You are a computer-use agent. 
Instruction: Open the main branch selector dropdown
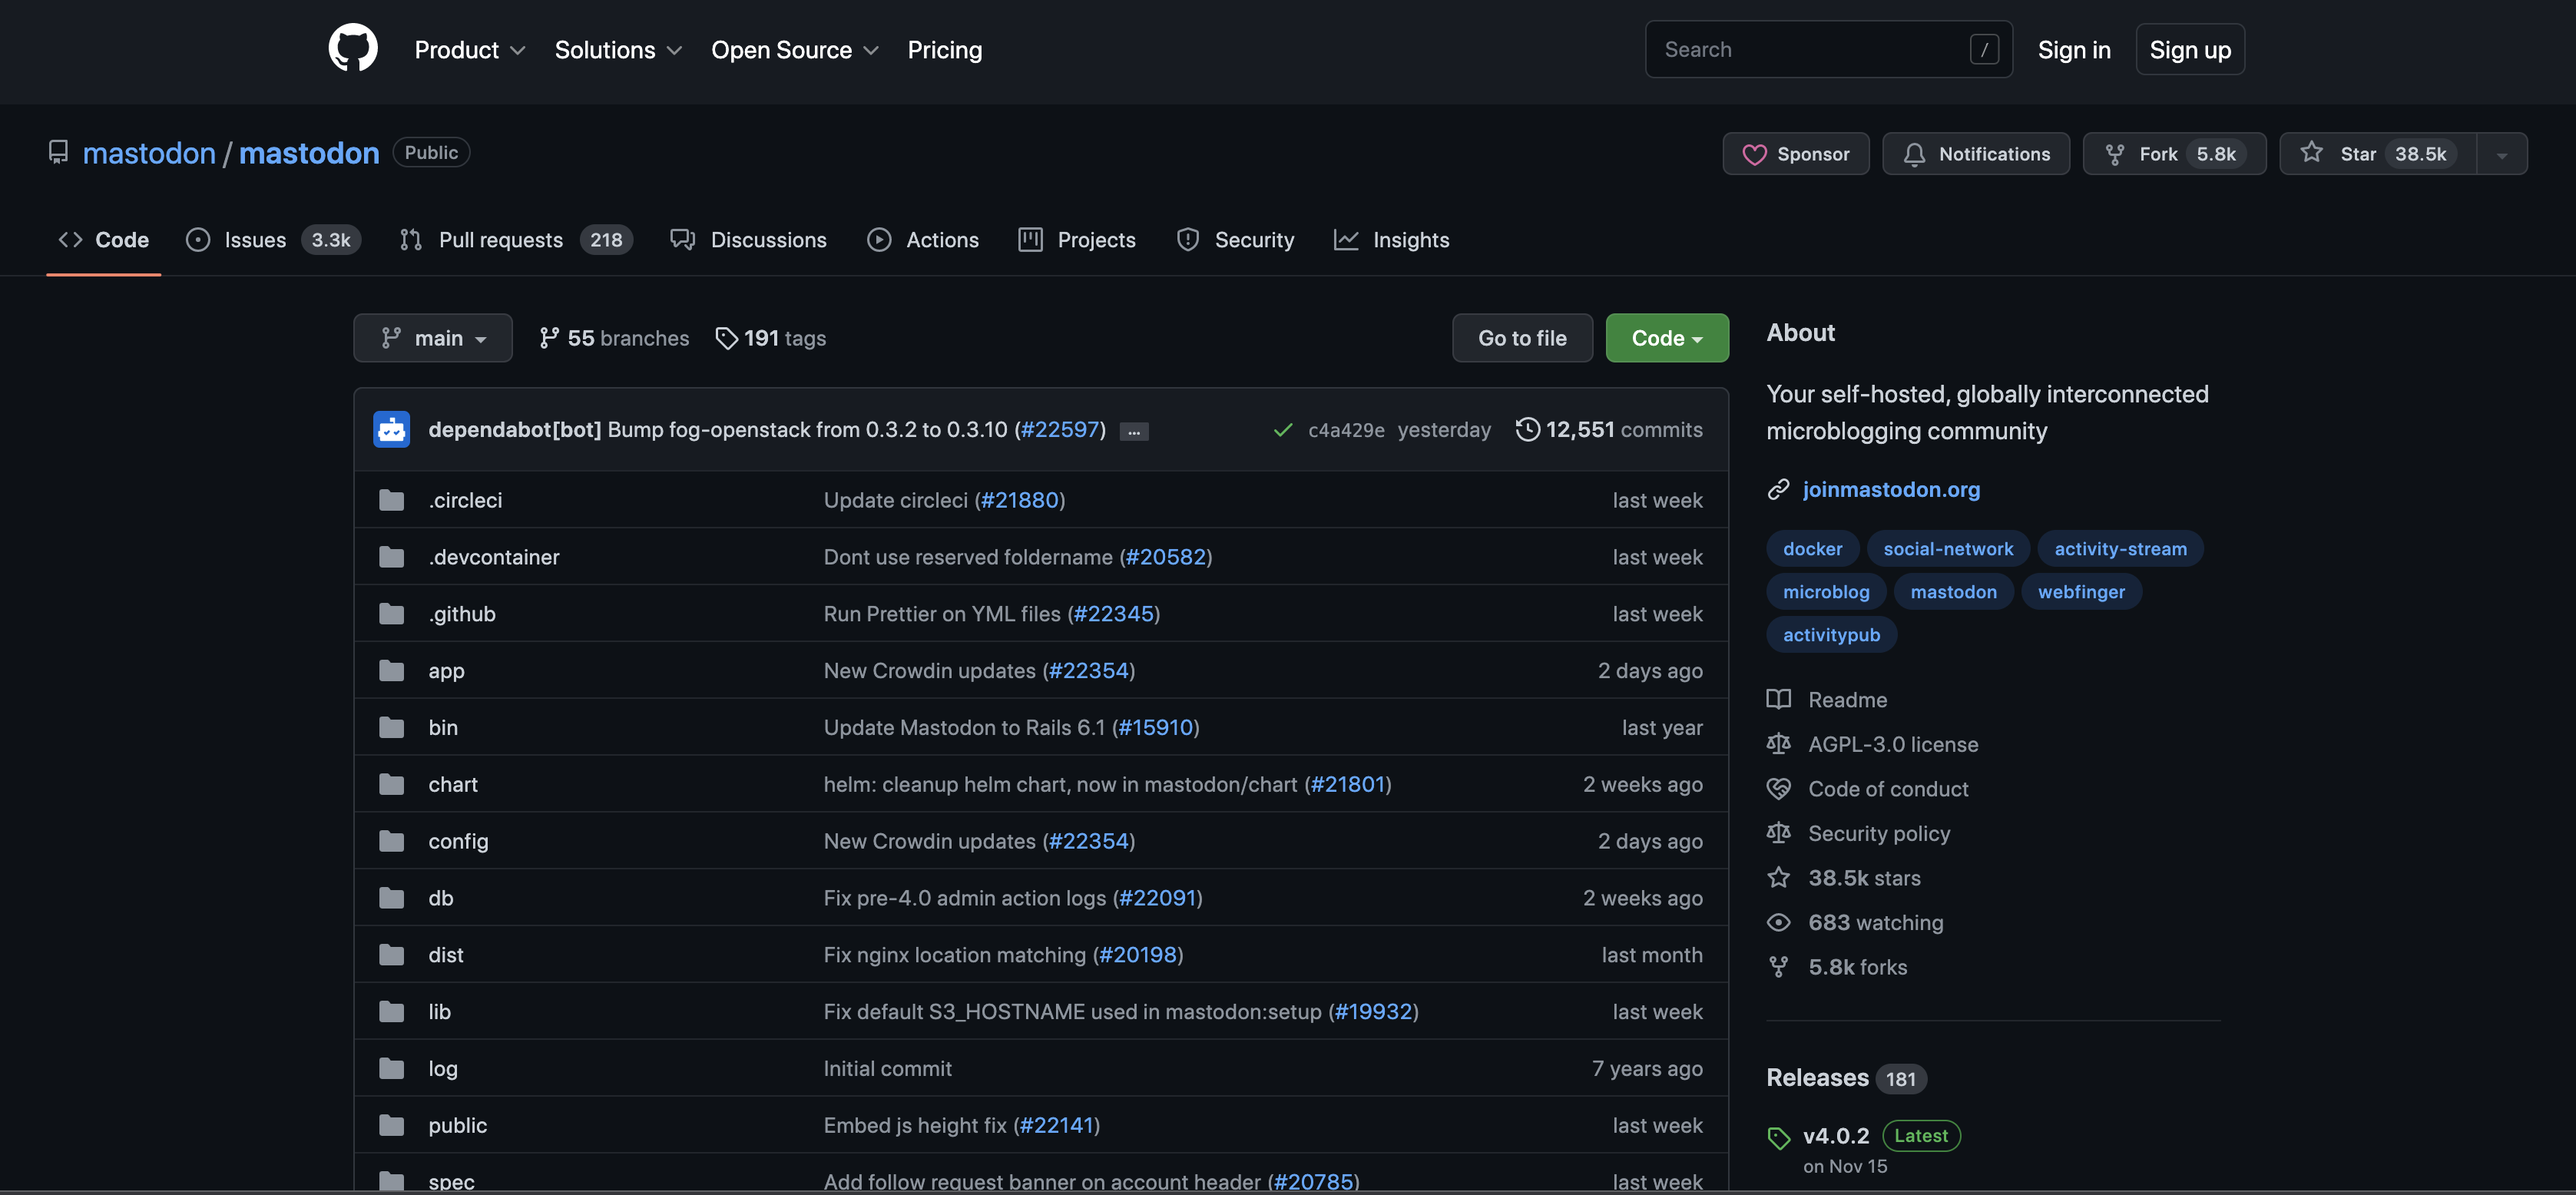pyautogui.click(x=432, y=338)
